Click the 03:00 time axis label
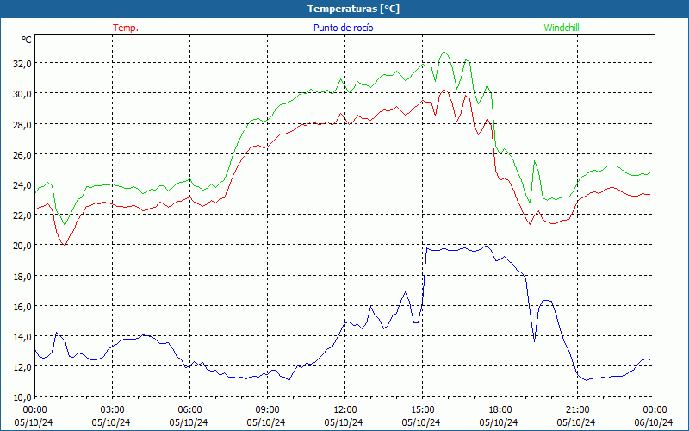689x431 pixels. tap(112, 410)
